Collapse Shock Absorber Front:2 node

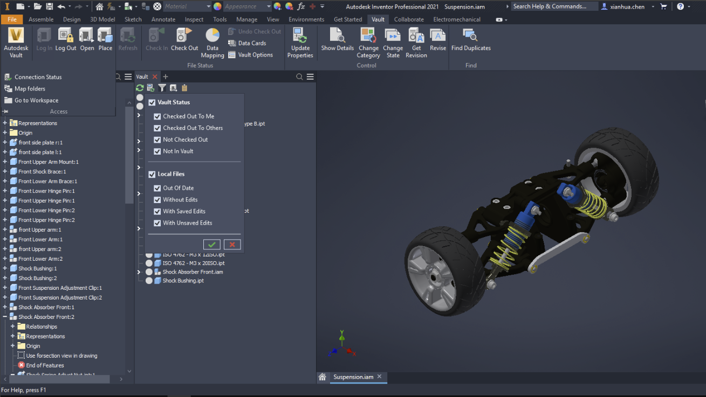point(5,317)
